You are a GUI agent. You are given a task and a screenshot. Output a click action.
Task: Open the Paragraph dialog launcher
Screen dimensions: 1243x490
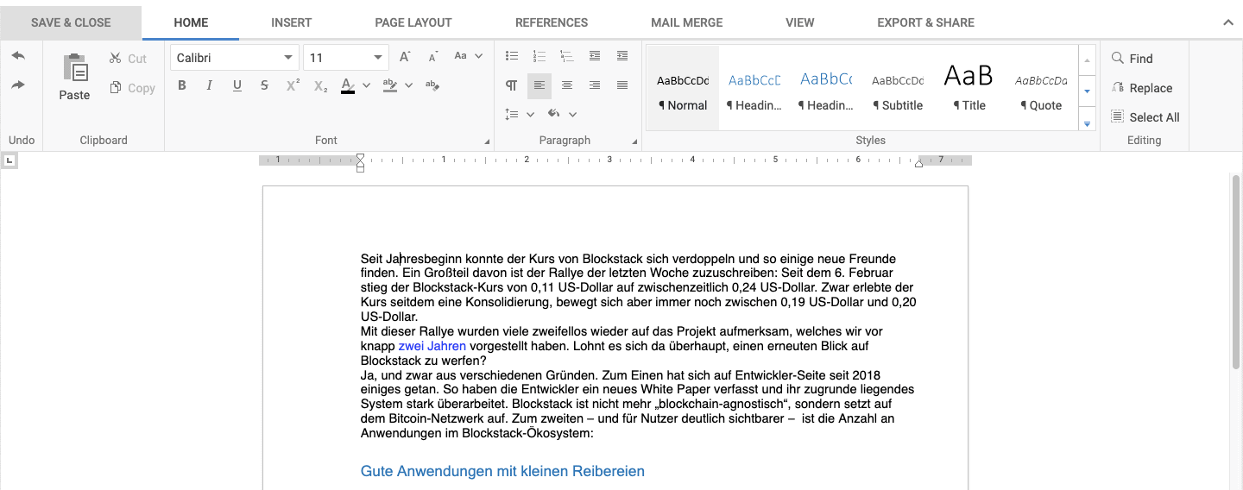(635, 141)
